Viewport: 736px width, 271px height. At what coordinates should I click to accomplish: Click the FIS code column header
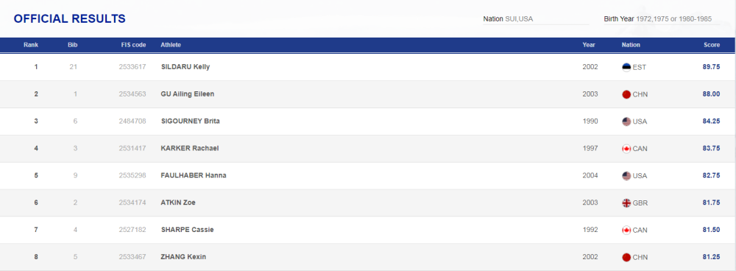pyautogui.click(x=134, y=45)
